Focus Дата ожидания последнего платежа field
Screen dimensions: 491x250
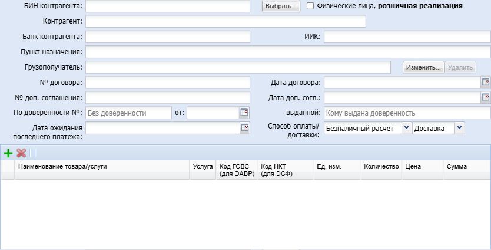point(162,128)
